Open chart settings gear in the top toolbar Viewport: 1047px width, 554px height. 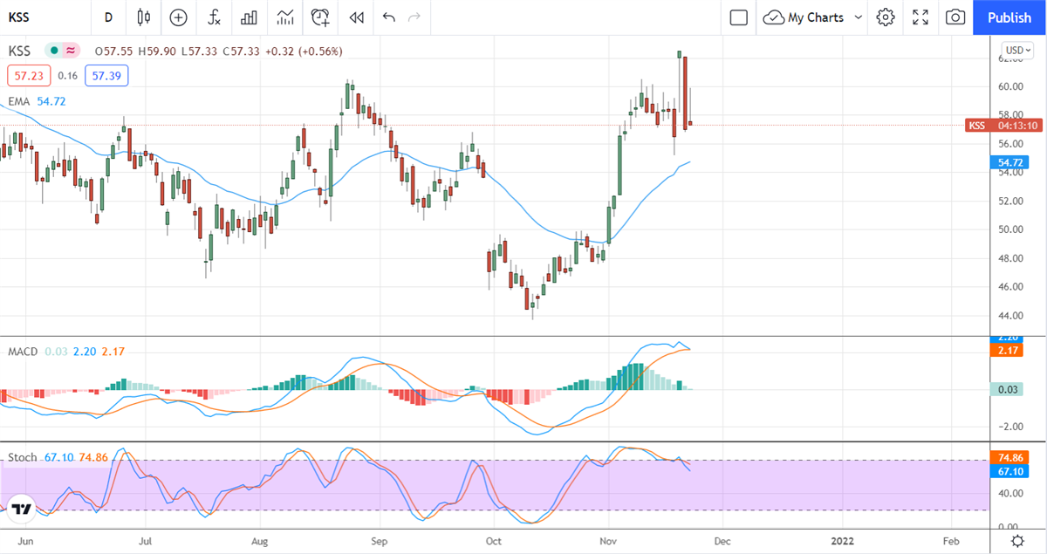pos(886,17)
